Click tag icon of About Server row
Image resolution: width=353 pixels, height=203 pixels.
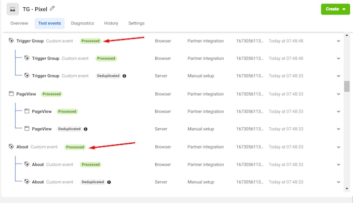click(27, 181)
